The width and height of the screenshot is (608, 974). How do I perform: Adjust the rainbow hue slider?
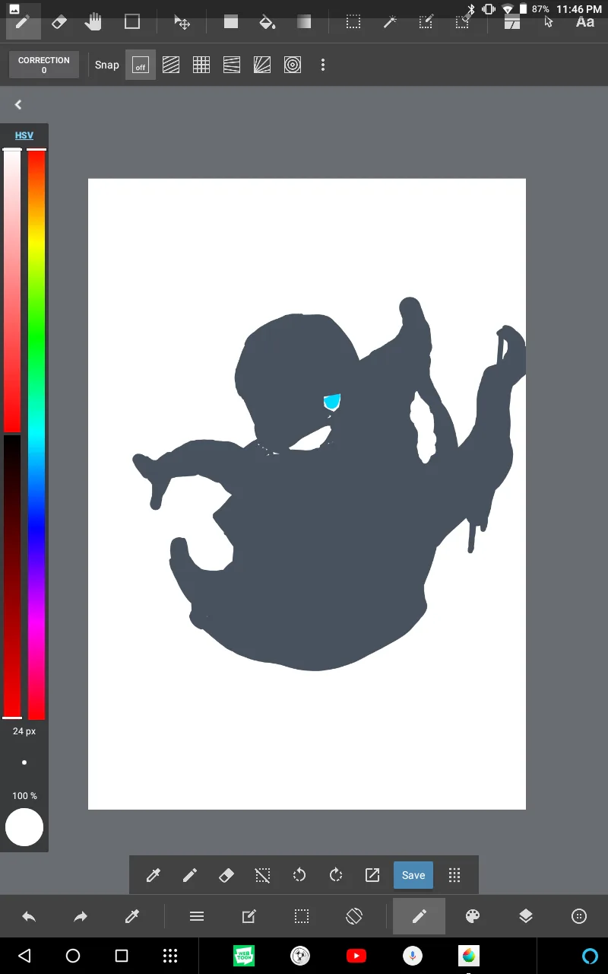[x=36, y=434]
